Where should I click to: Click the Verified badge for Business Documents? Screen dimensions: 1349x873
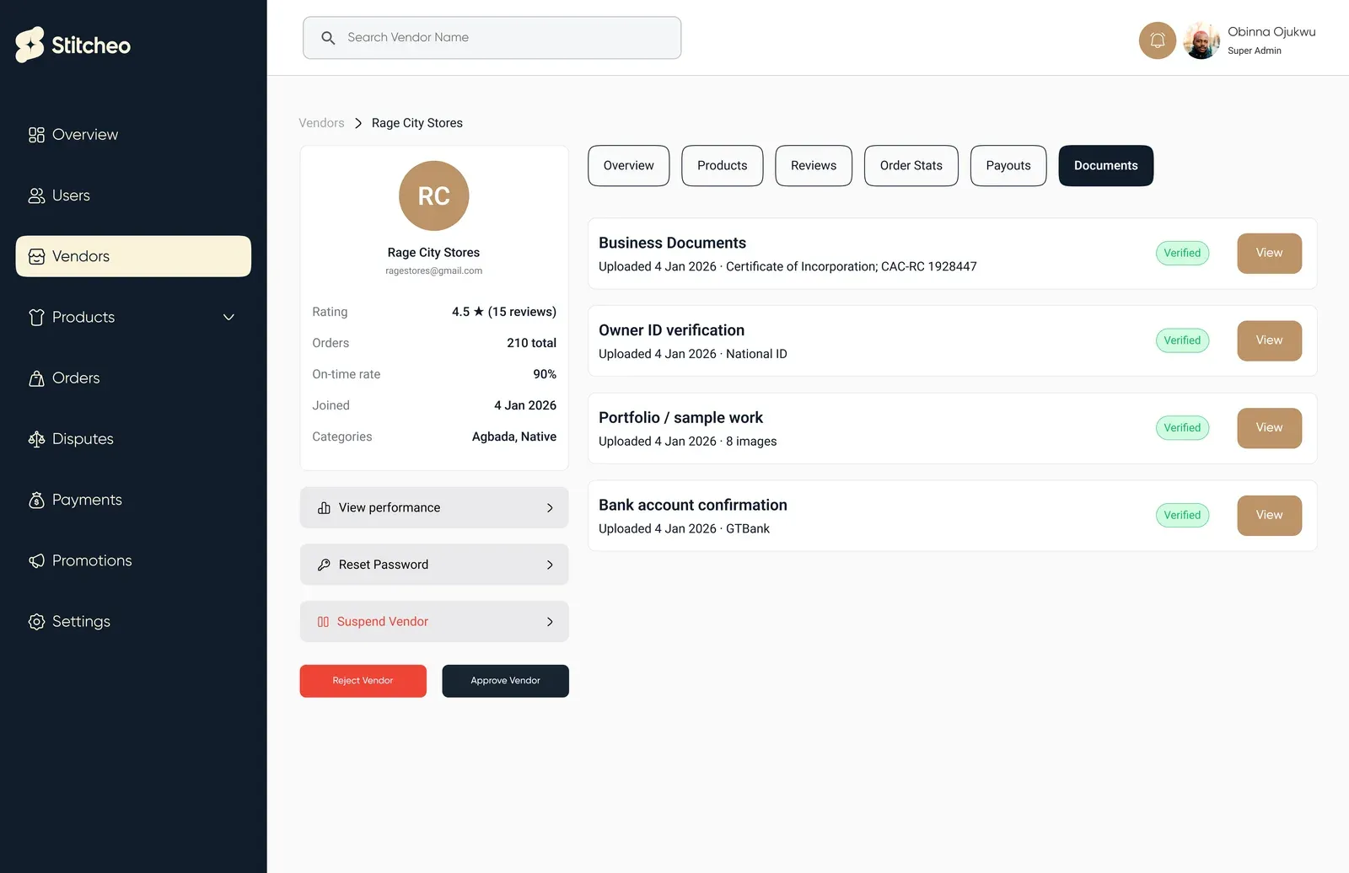tap(1183, 253)
